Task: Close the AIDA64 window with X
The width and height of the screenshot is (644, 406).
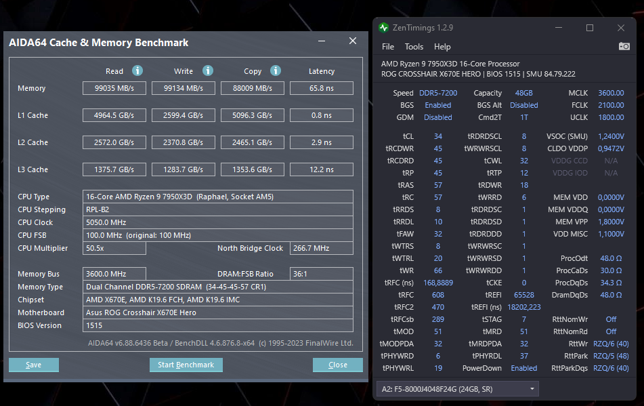Action: pos(353,41)
